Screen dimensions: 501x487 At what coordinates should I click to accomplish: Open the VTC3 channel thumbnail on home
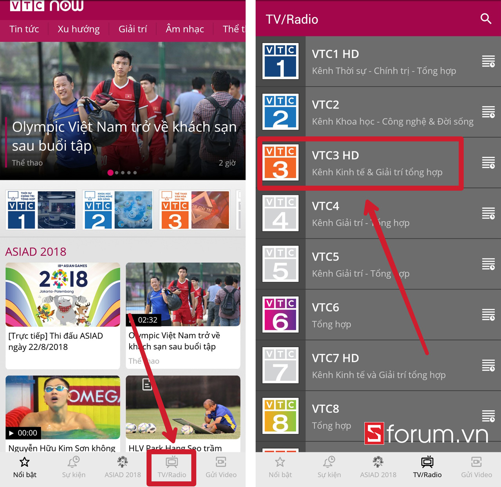(x=195, y=210)
